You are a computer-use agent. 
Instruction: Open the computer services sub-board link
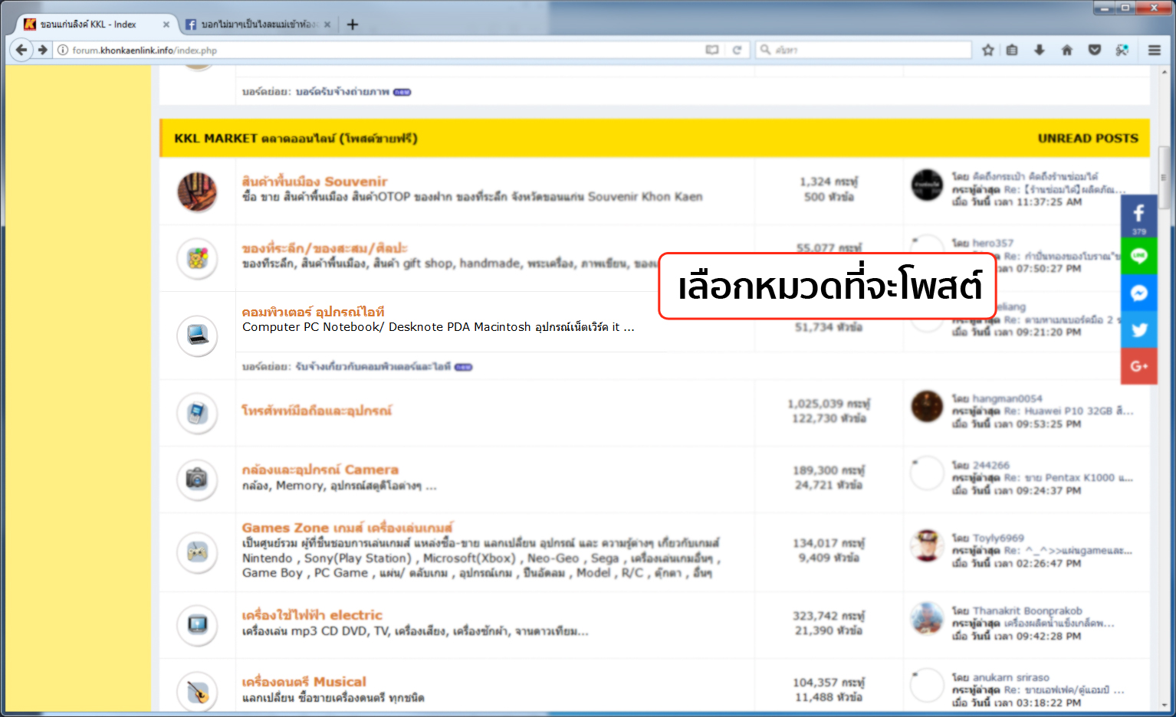(x=373, y=367)
